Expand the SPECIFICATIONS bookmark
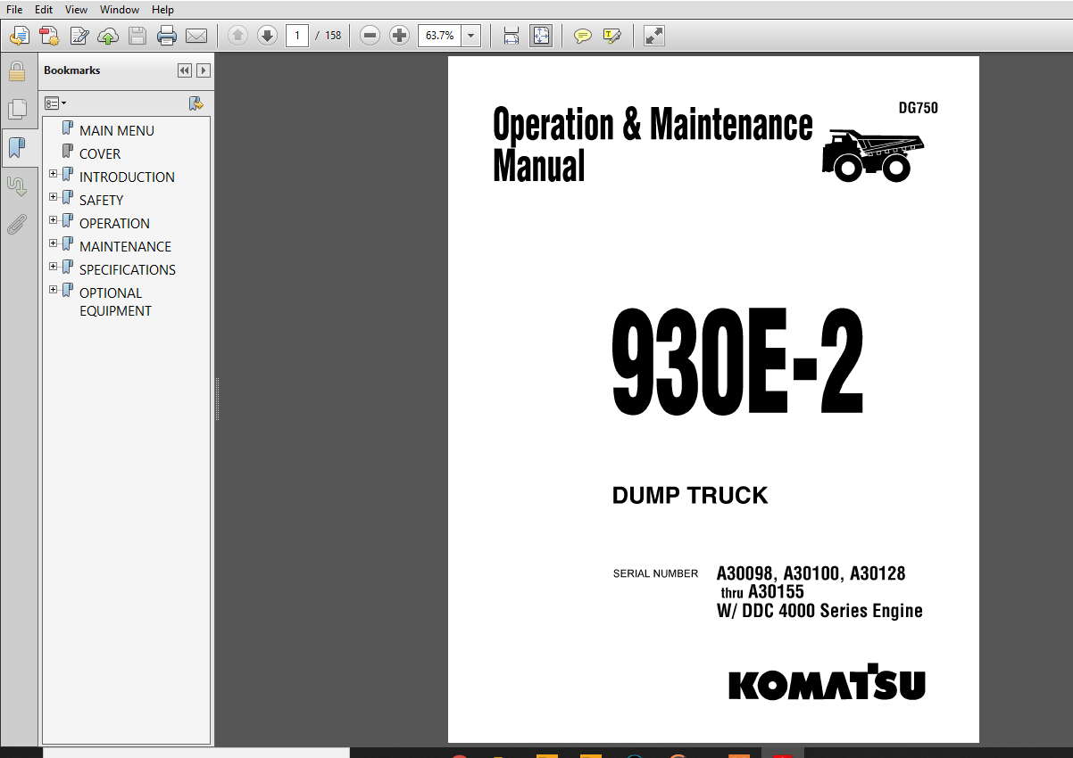 click(x=54, y=267)
